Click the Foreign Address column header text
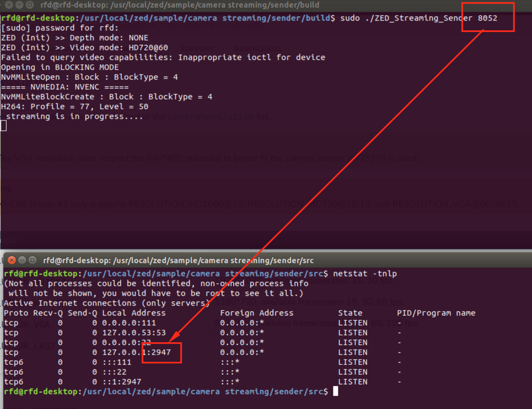The image size is (532, 409). 257,313
